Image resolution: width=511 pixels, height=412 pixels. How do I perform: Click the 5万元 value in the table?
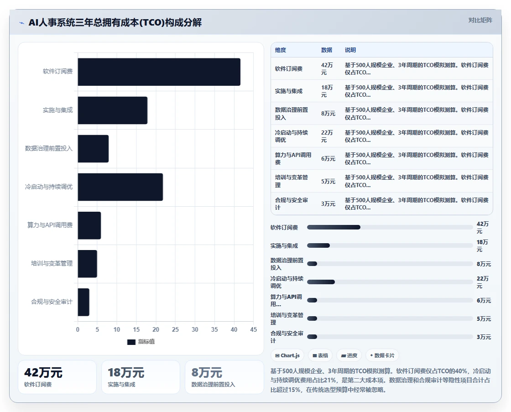click(x=328, y=182)
